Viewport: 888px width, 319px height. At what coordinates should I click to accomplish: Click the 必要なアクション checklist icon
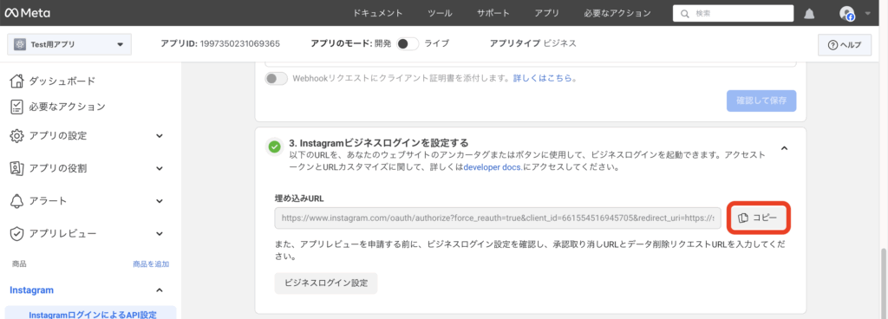[17, 107]
